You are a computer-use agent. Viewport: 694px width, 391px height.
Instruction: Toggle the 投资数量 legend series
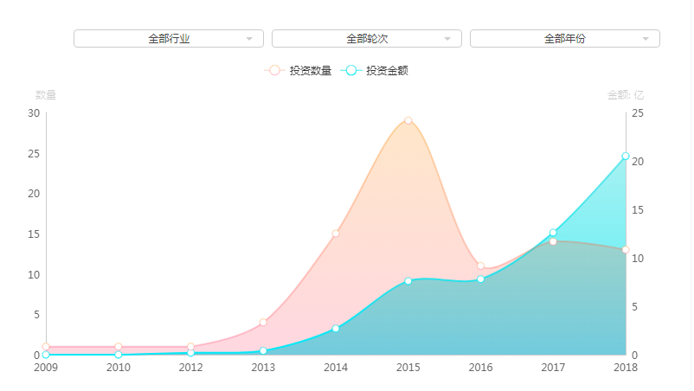[298, 70]
